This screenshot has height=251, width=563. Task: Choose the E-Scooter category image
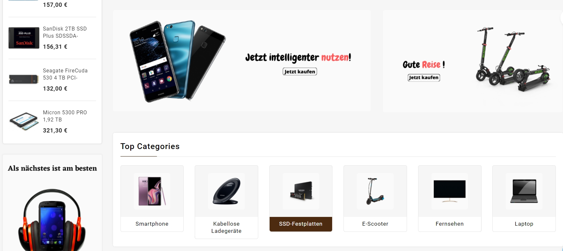pyautogui.click(x=375, y=191)
